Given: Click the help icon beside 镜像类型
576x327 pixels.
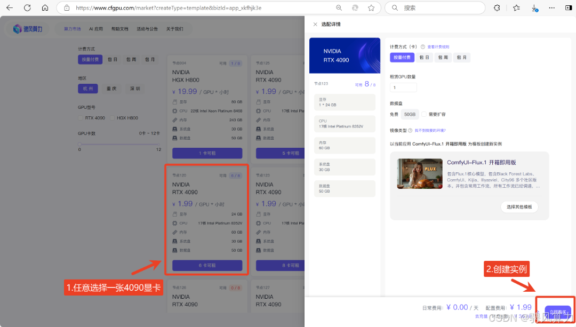Looking at the screenshot, I should coord(410,131).
